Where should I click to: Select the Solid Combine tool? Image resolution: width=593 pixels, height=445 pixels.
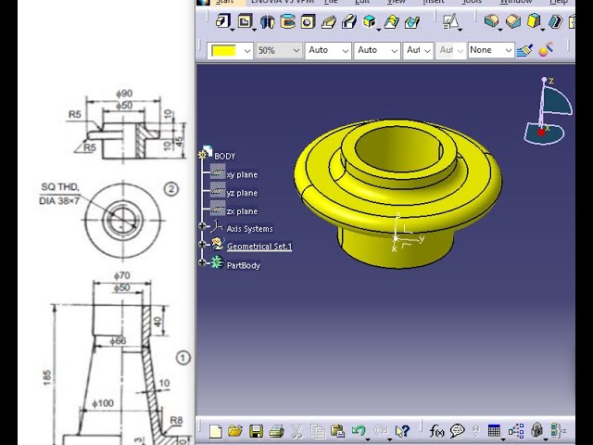[x=369, y=21]
